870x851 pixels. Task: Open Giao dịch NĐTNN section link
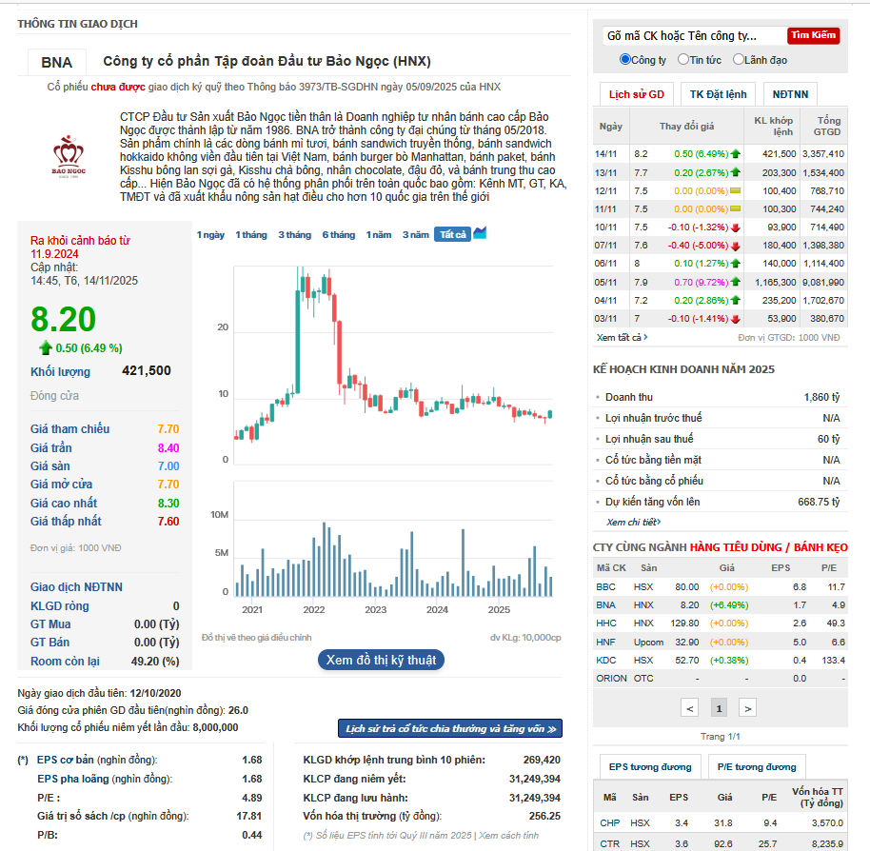(x=76, y=587)
